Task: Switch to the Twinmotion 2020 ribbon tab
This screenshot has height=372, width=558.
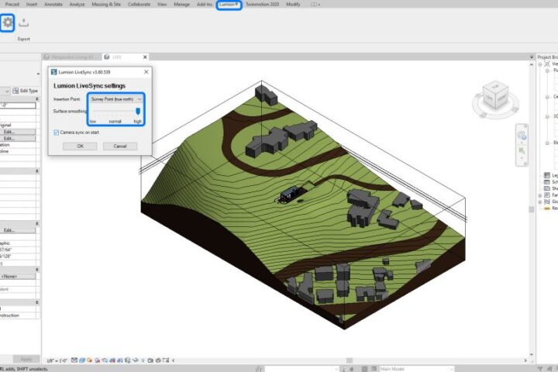Action: [262, 5]
